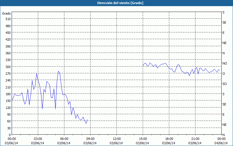
Task: Click the lowest wind line dip before 09:00
Action: [x=86, y=124]
